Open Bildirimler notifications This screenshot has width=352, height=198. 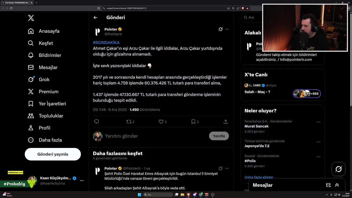click(45, 55)
